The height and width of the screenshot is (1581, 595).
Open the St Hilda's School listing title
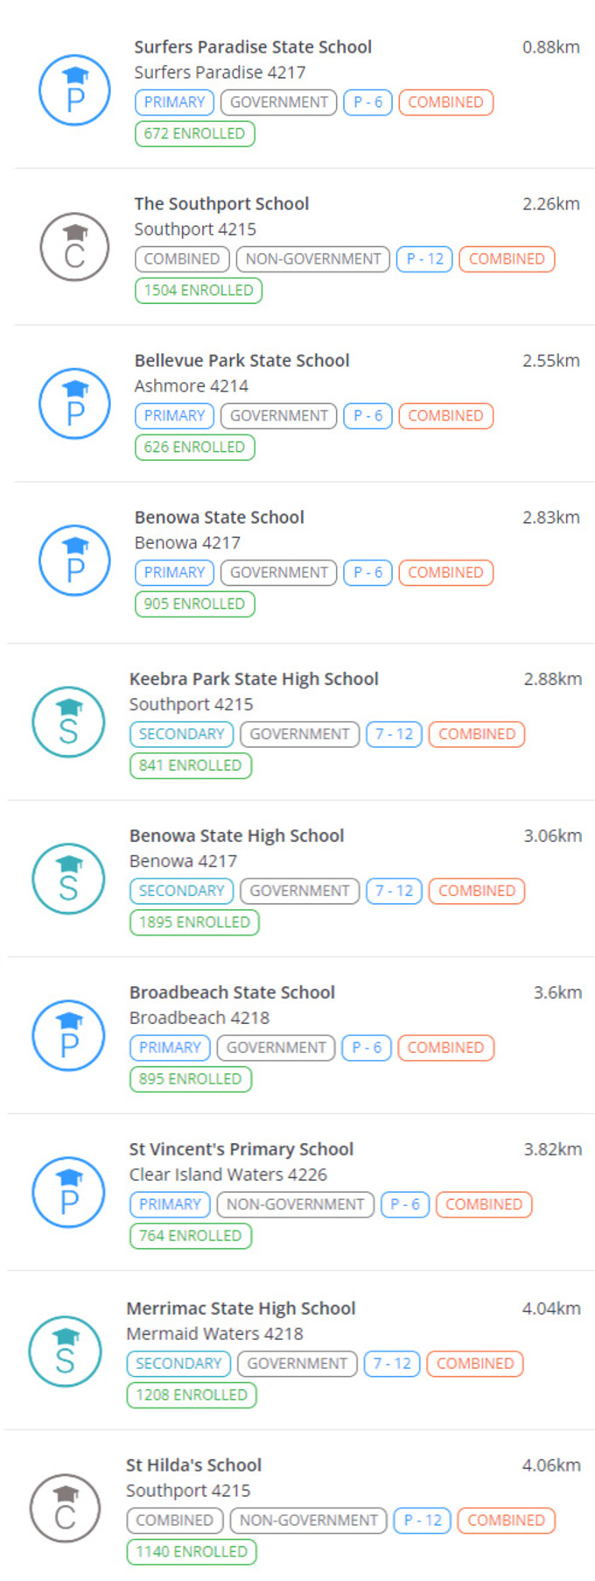click(193, 1465)
